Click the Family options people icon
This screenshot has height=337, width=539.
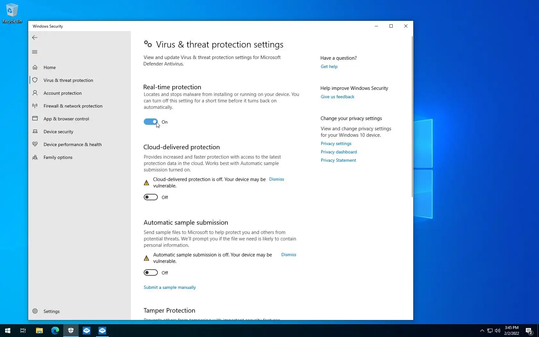click(x=35, y=157)
